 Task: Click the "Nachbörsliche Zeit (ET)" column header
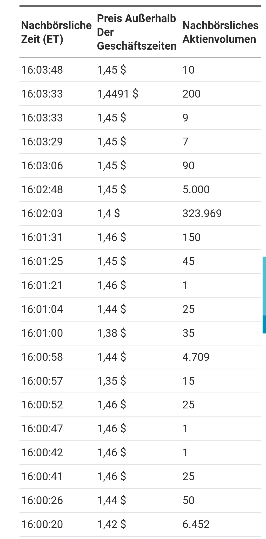(x=56, y=32)
